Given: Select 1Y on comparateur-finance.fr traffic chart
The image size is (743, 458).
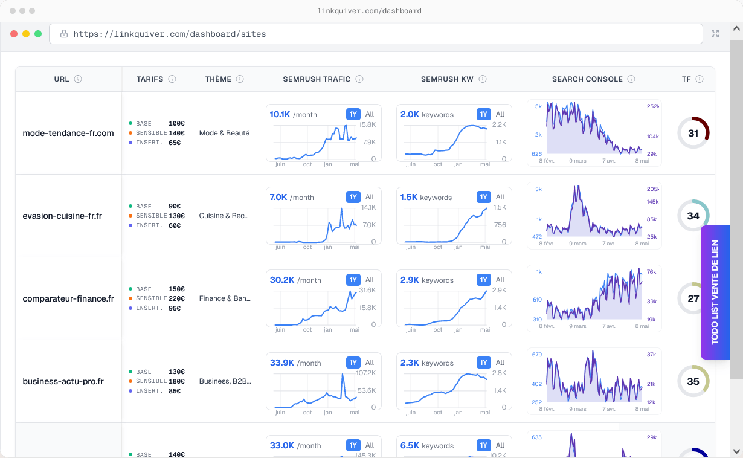Looking at the screenshot, I should coord(353,280).
